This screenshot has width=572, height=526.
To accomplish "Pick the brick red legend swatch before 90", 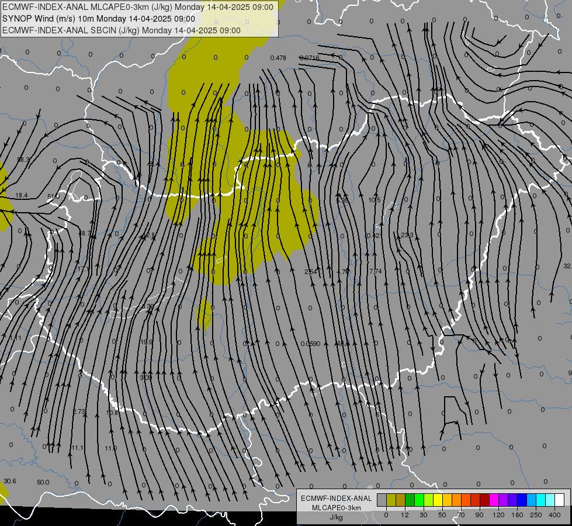I will [476, 500].
